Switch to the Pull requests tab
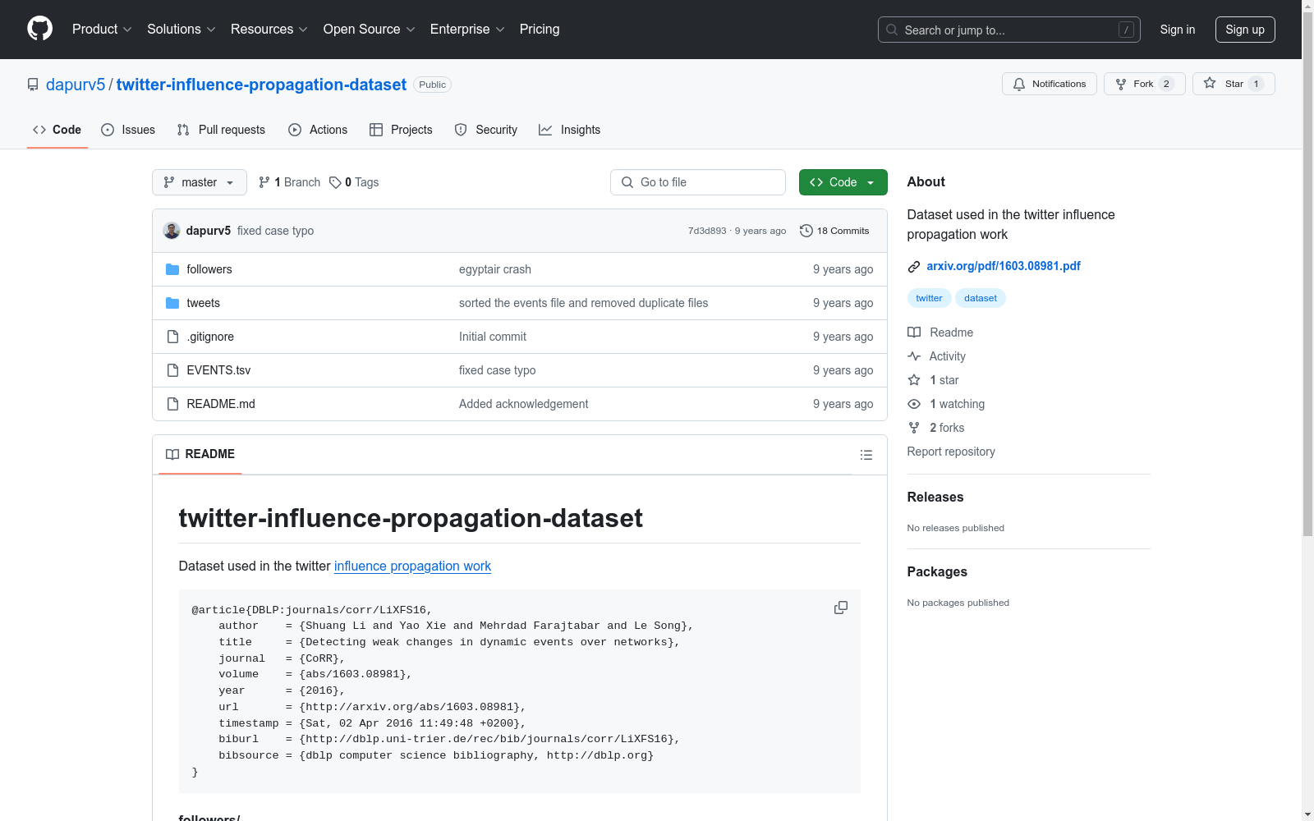The height and width of the screenshot is (821, 1314). [x=221, y=130]
